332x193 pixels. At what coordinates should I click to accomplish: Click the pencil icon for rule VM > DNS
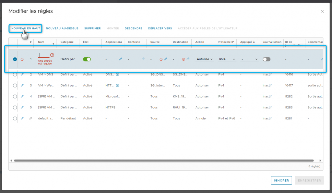point(22,74)
